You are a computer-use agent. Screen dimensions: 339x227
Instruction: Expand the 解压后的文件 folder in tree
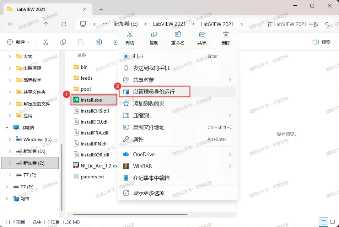(9, 104)
